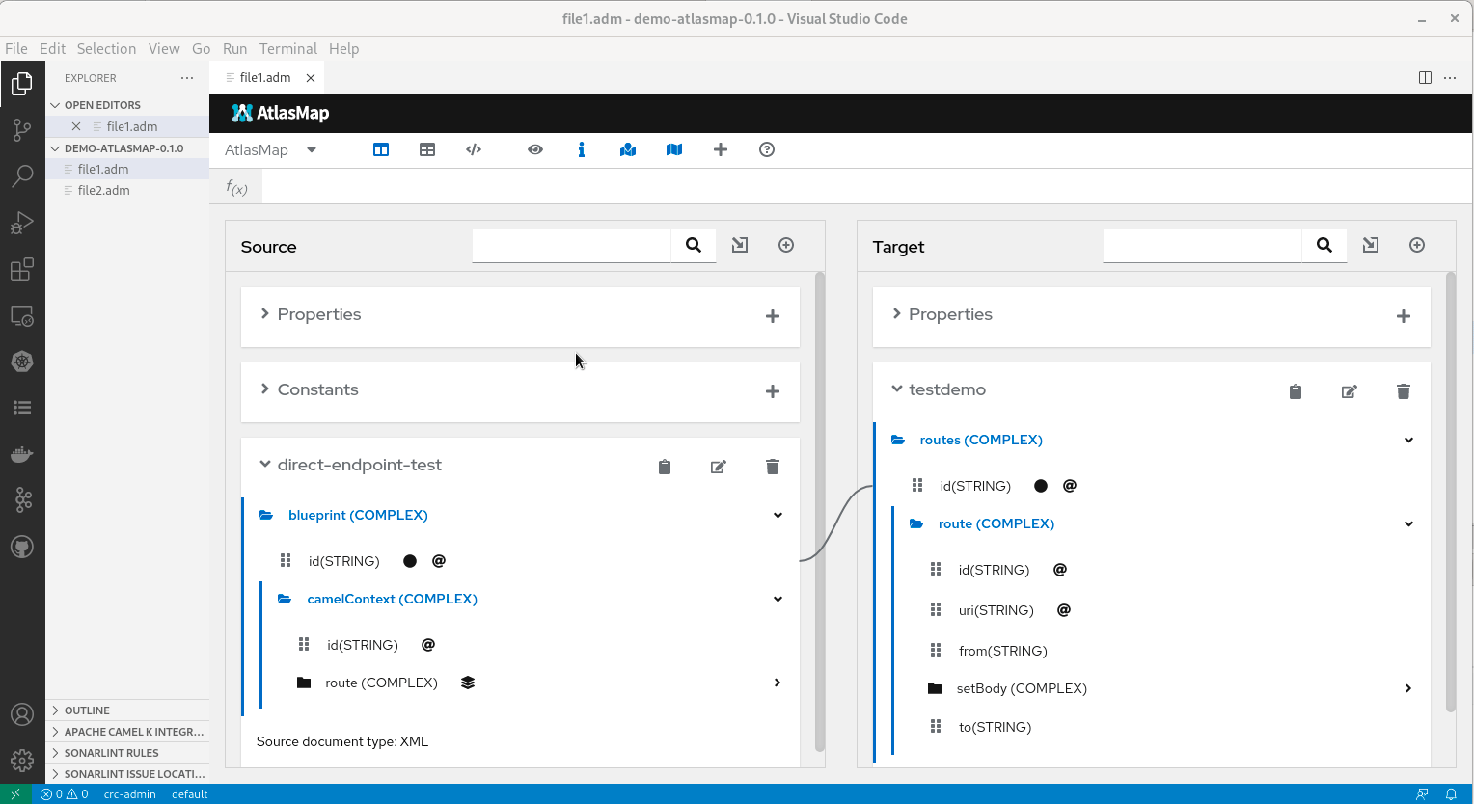Toggle the XML code view icon
This screenshot has width=1474, height=804.
[x=474, y=149]
